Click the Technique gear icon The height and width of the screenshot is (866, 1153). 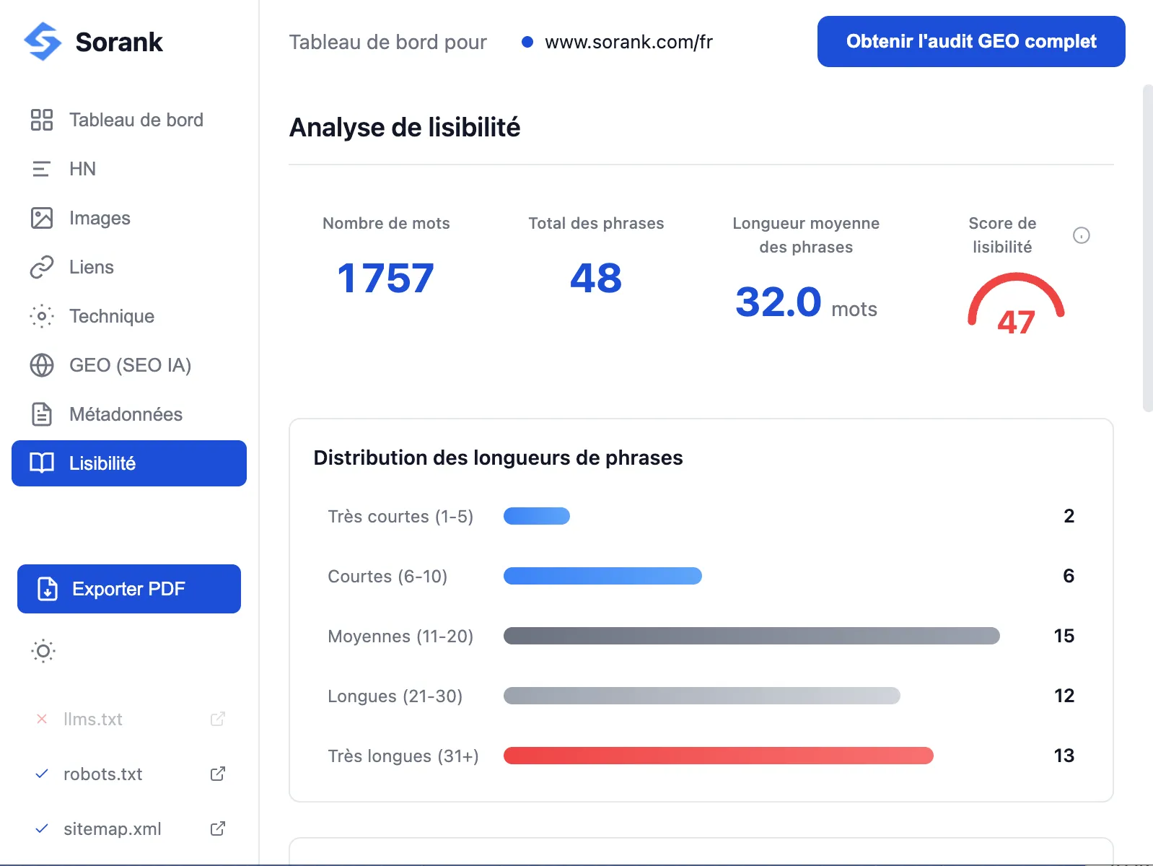pyautogui.click(x=42, y=316)
